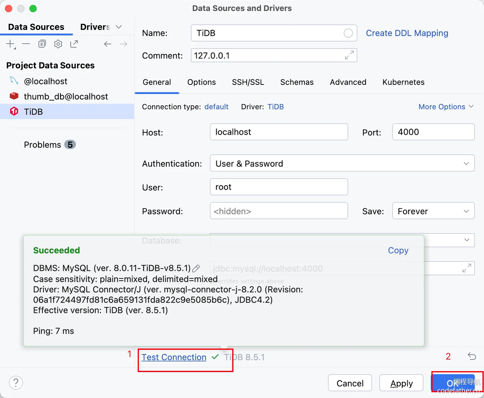The image size is (484, 398).
Task: Expand the Comment field editor
Action: pos(349,55)
